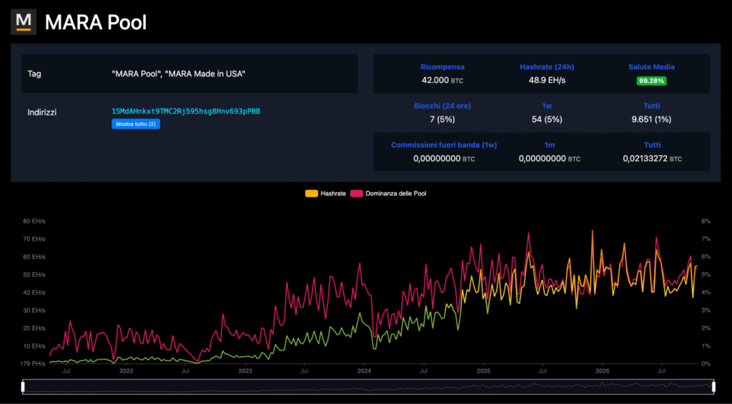The image size is (732, 404).
Task: Open address 15MdAHnkxt9TMC2Rj595hsg8Hnv693pPBB link
Action: (186, 111)
